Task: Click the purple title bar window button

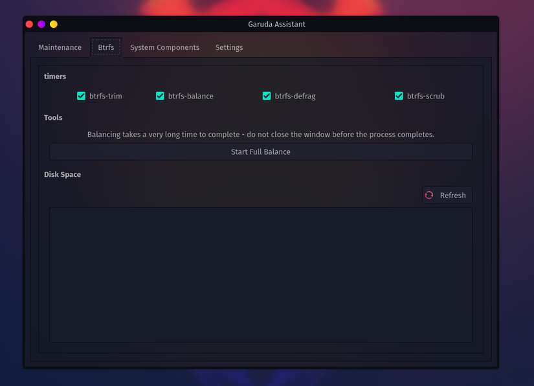Action: click(x=41, y=24)
